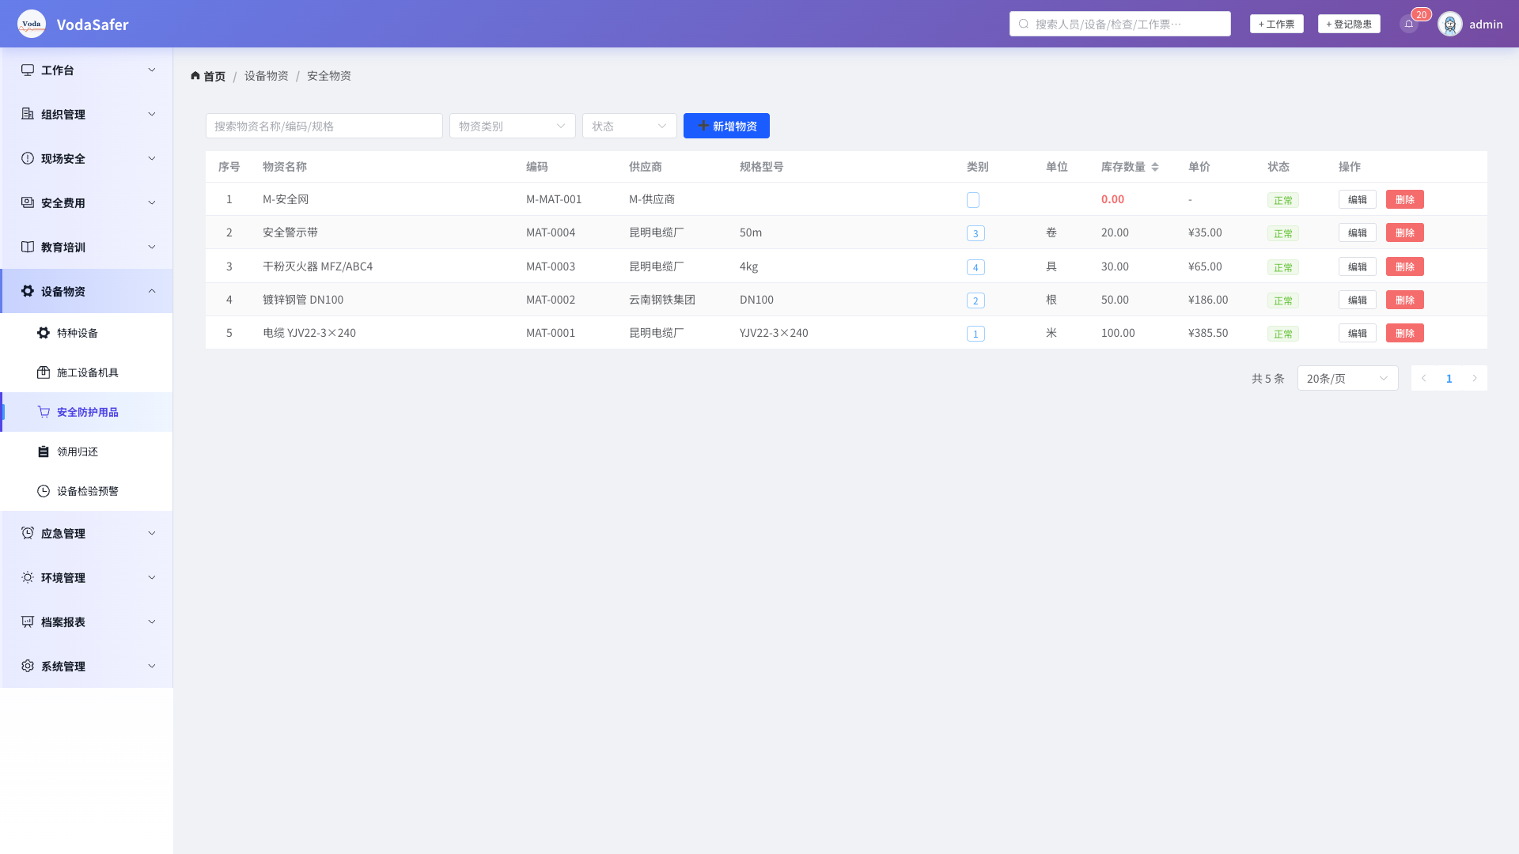Expand the 工作台 menu chevron
Viewport: 1519px width, 854px height.
152,70
